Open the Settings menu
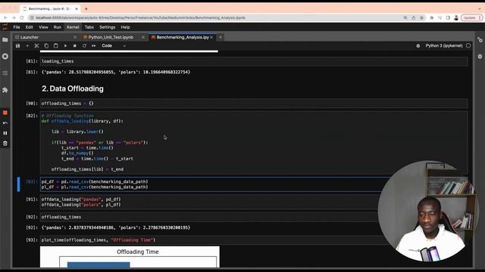The width and height of the screenshot is (485, 272). [x=107, y=27]
